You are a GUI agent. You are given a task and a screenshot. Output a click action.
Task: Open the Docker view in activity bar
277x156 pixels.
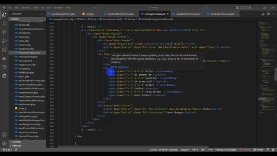[x=4, y=58]
